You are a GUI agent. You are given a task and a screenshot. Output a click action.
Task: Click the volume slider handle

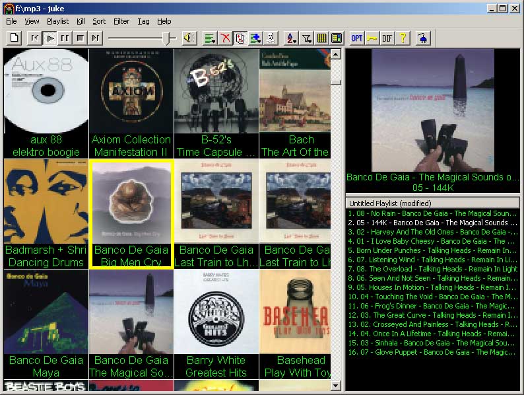(x=169, y=38)
